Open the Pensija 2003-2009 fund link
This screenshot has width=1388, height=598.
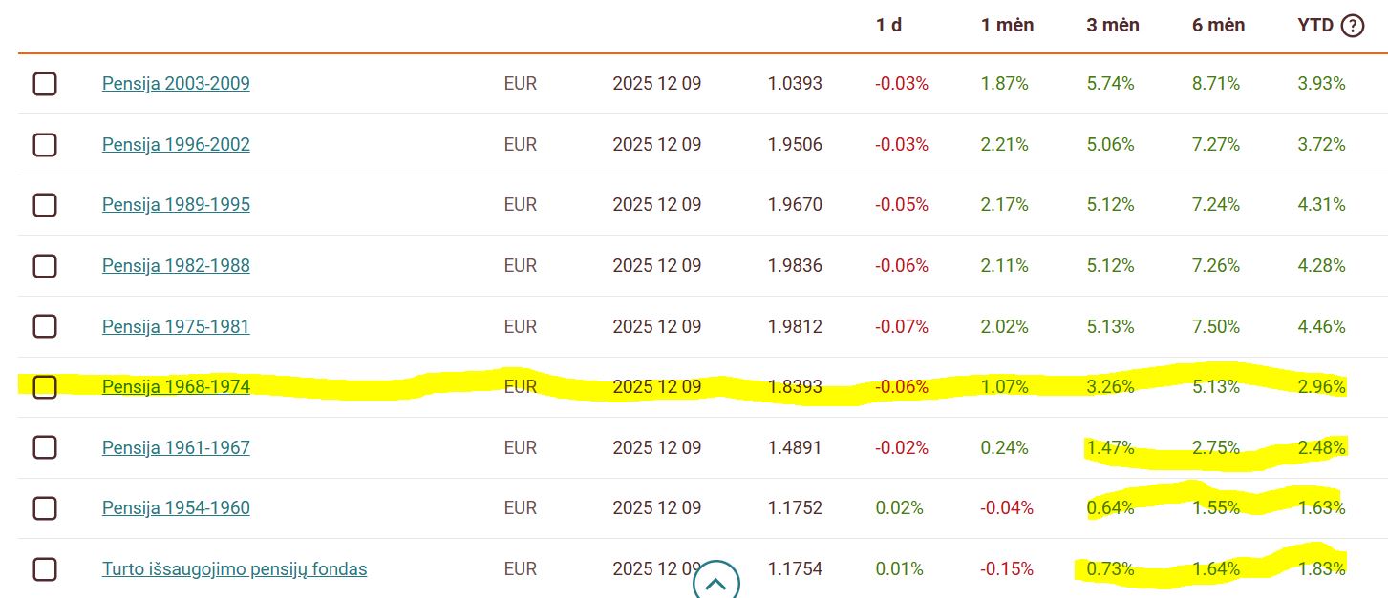(x=176, y=84)
